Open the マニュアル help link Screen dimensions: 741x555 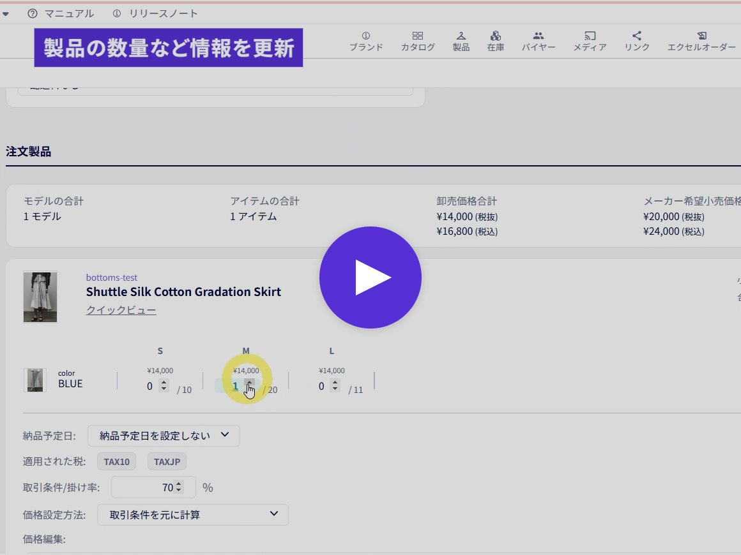[x=61, y=13]
